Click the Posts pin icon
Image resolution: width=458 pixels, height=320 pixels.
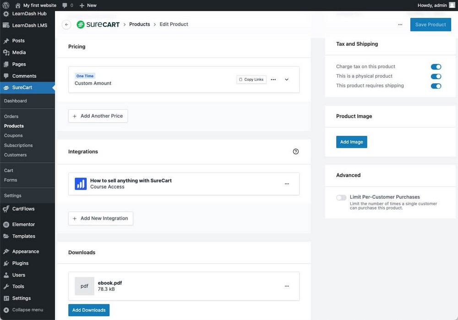(6, 41)
